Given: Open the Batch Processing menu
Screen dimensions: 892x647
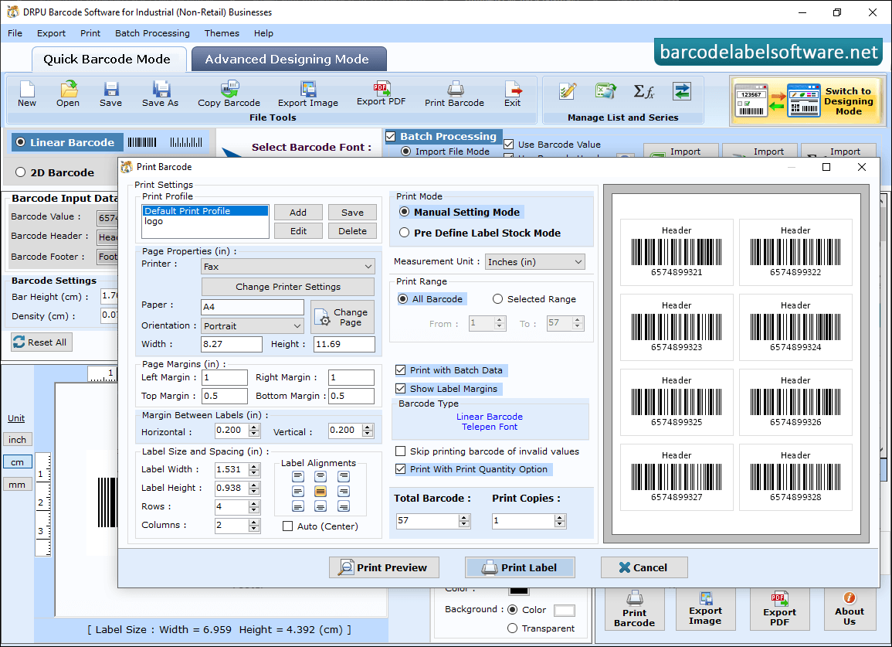Looking at the screenshot, I should (152, 33).
